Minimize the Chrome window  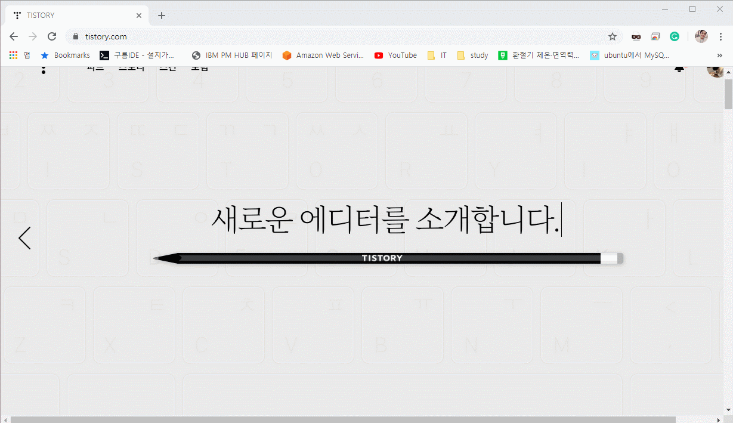[x=665, y=9]
